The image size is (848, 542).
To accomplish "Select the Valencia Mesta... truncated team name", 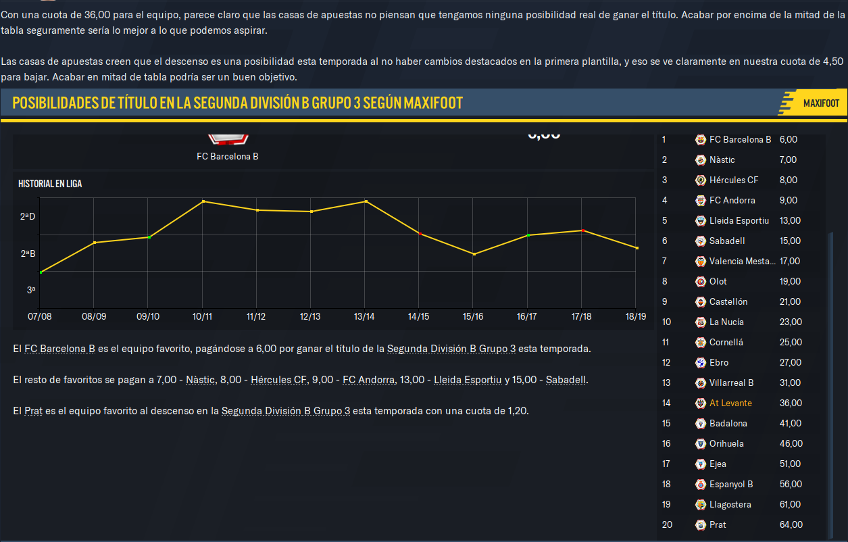I will [743, 262].
